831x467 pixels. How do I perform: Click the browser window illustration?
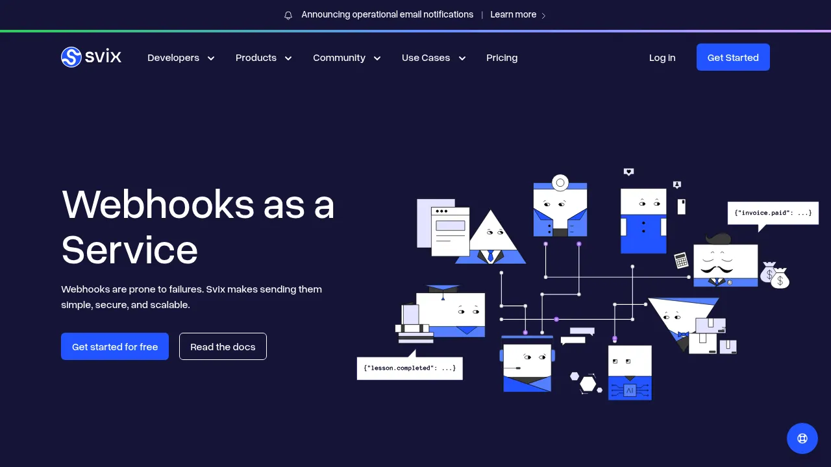451,232
